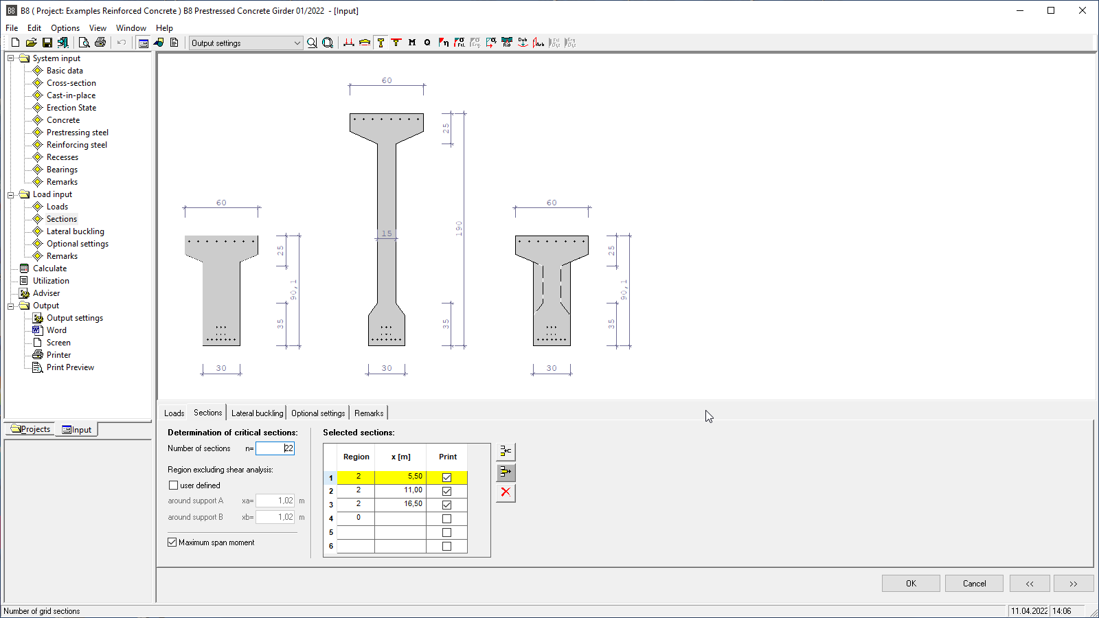Click the x value 11,00 cell
The image size is (1099, 618).
tap(400, 490)
